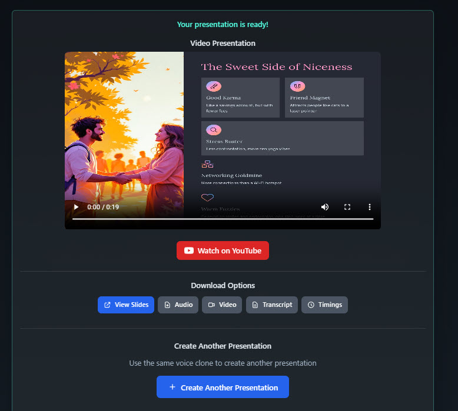Download the Transcript
The image size is (458, 411).
pyautogui.click(x=271, y=305)
